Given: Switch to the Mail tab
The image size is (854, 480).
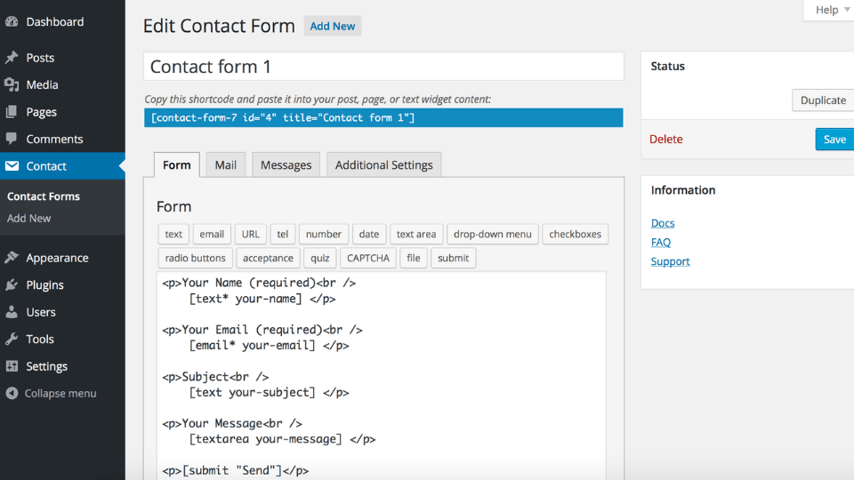Looking at the screenshot, I should click(x=225, y=165).
